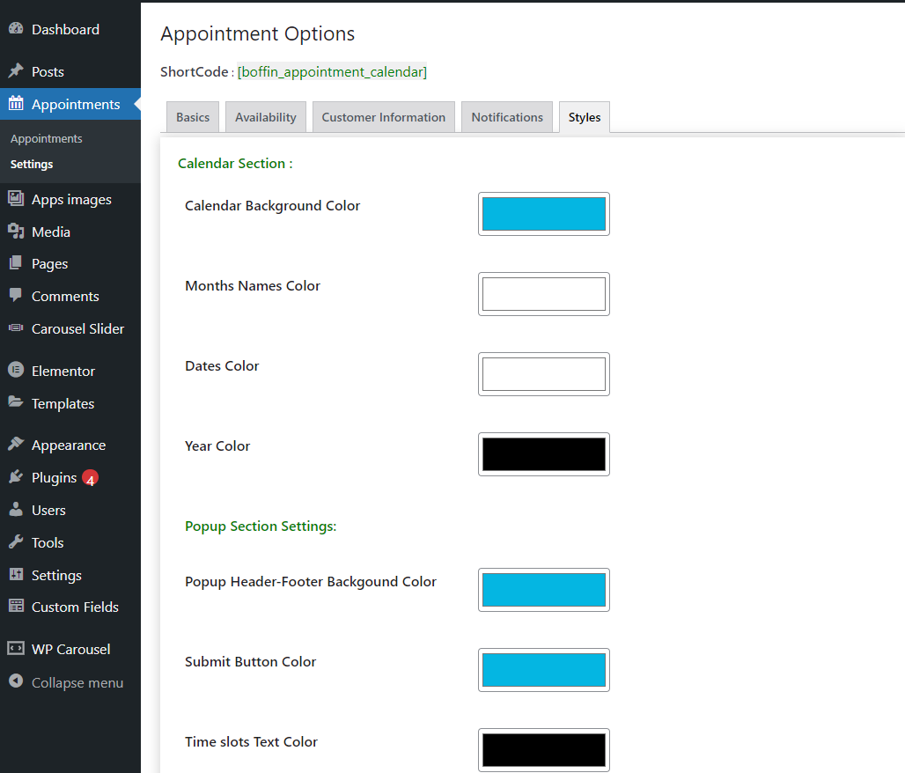Go to Pages in sidebar
This screenshot has height=773, width=905.
[49, 264]
